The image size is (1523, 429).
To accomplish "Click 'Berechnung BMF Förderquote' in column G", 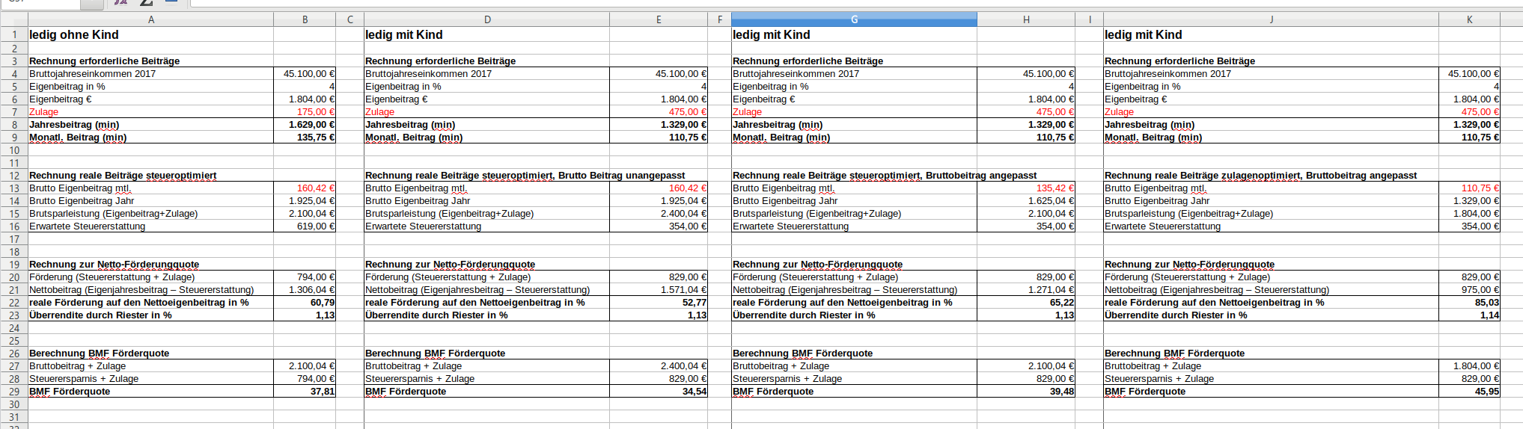I will click(x=802, y=354).
